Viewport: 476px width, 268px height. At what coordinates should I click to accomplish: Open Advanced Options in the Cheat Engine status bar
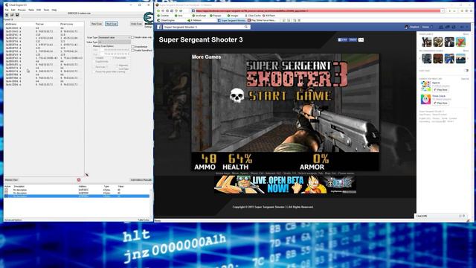(13, 220)
